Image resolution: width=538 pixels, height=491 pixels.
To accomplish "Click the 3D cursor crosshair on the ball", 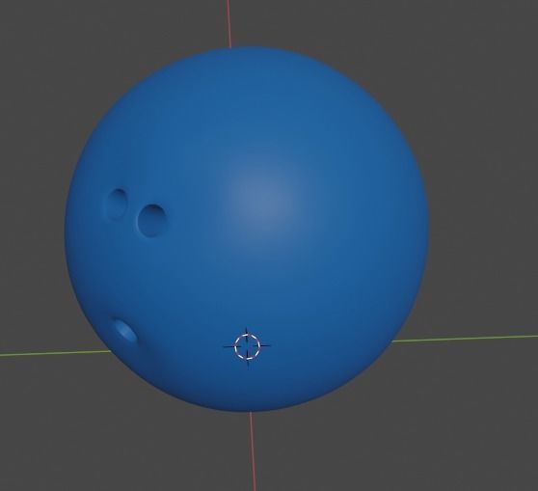I will pyautogui.click(x=248, y=346).
